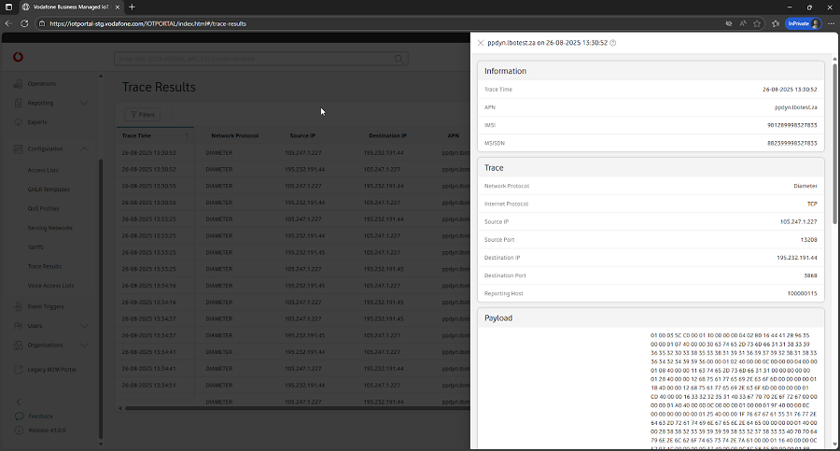Click the help icon beside panel title

tap(613, 43)
